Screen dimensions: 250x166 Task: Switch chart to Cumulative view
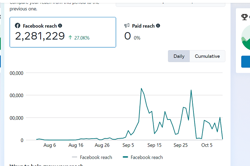[x=207, y=56]
